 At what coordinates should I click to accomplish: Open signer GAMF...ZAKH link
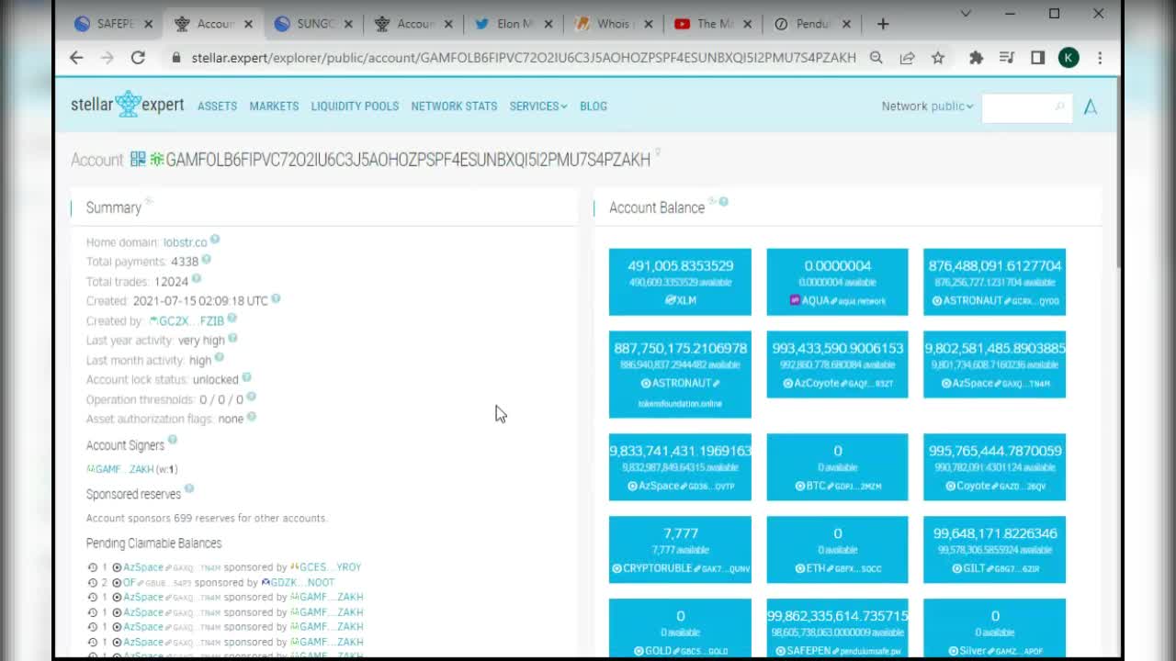[x=119, y=469]
